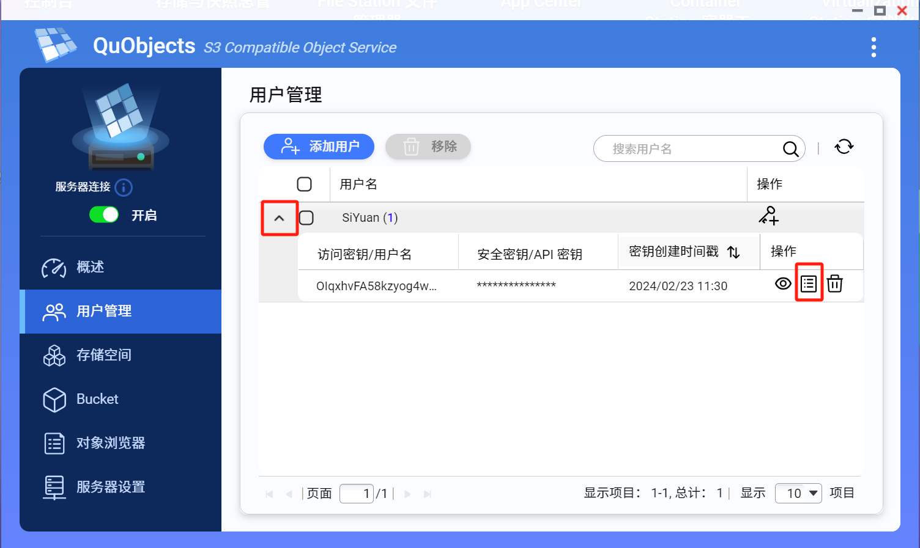This screenshot has height=548, width=920.
Task: Open the key details list icon
Action: coord(809,284)
